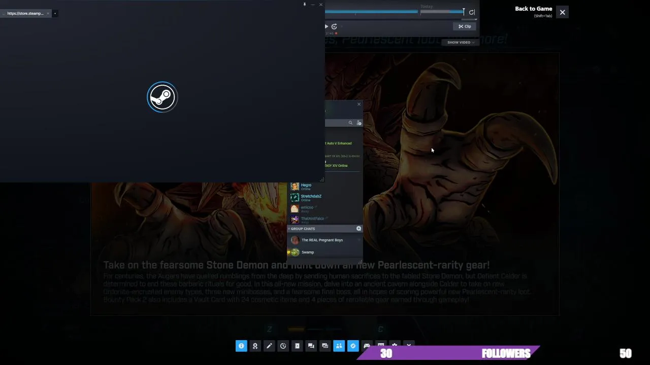Open chat with friend StretchdabZ
Screen dimensions: 650x365
325,198
